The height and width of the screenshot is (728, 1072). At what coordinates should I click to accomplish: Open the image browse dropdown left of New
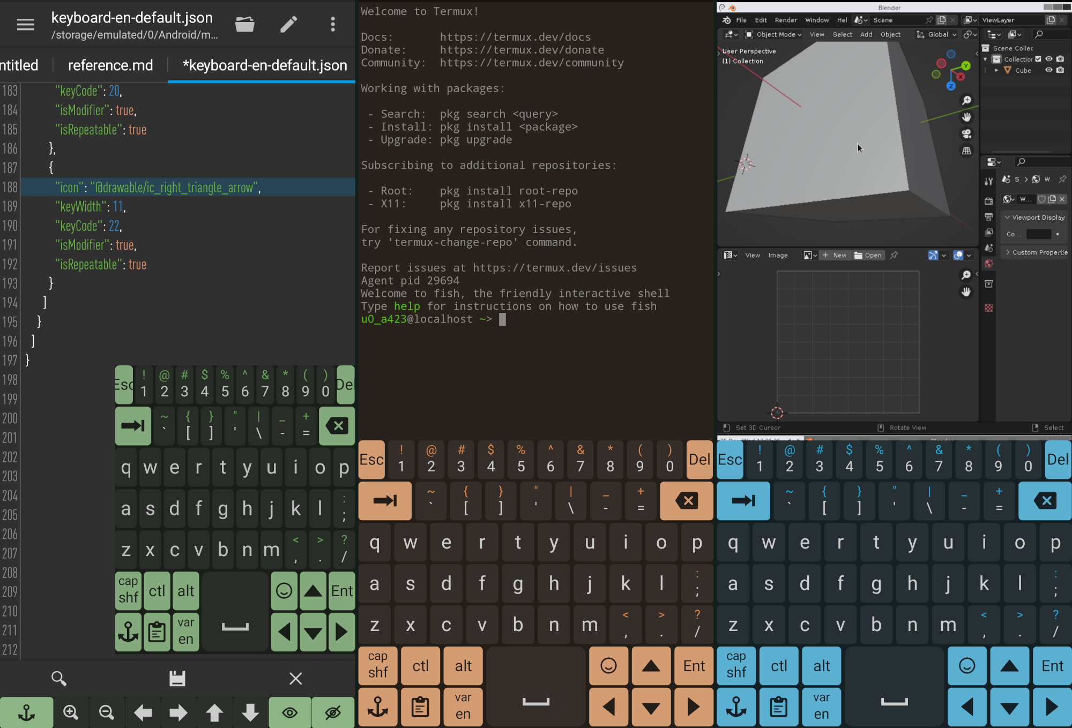[x=810, y=256]
